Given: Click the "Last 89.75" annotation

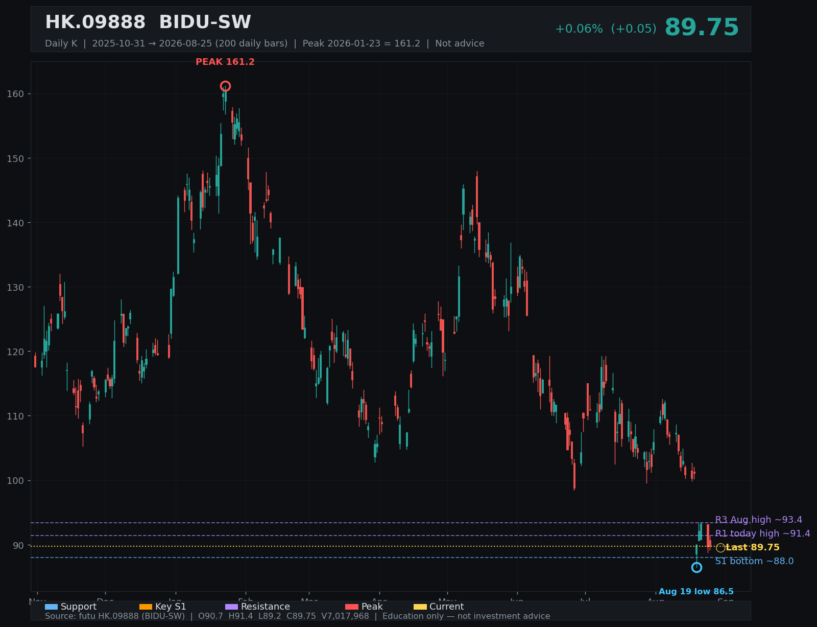Looking at the screenshot, I should (x=753, y=547).
